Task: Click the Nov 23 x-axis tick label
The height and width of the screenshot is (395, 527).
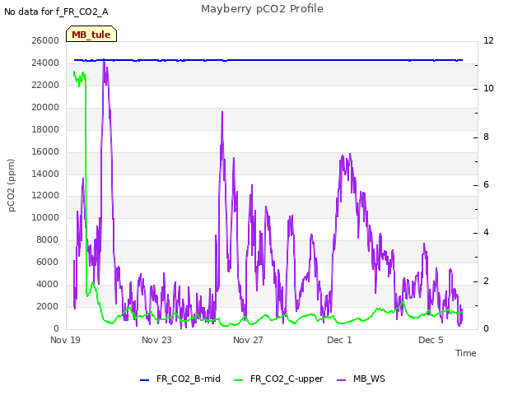Action: point(156,340)
